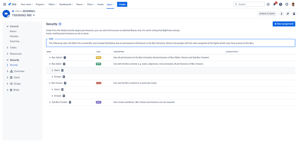The height and width of the screenshot is (143, 299).
Task: Collapse the Box Editor role row
Action: (50, 64)
